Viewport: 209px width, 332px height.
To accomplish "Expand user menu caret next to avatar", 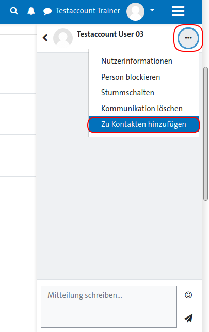I will click(x=152, y=10).
